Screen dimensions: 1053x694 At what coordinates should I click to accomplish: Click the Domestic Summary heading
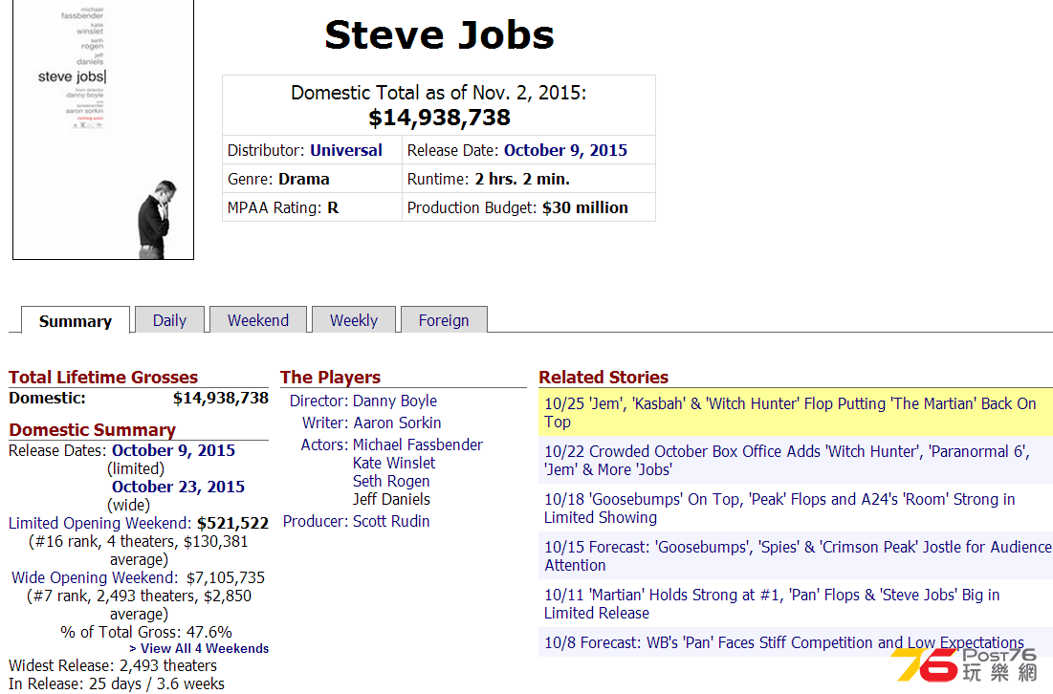(93, 429)
